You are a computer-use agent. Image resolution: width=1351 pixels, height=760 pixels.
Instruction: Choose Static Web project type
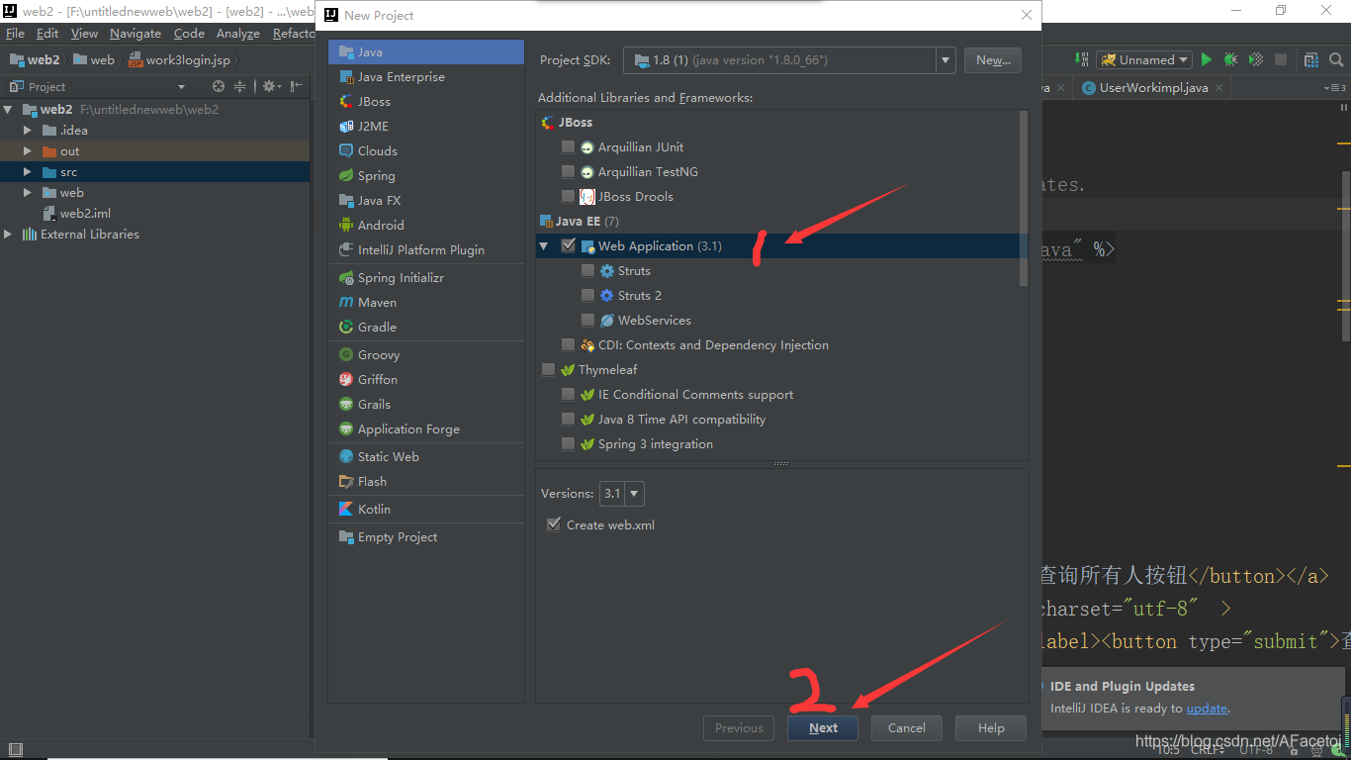(x=426, y=456)
